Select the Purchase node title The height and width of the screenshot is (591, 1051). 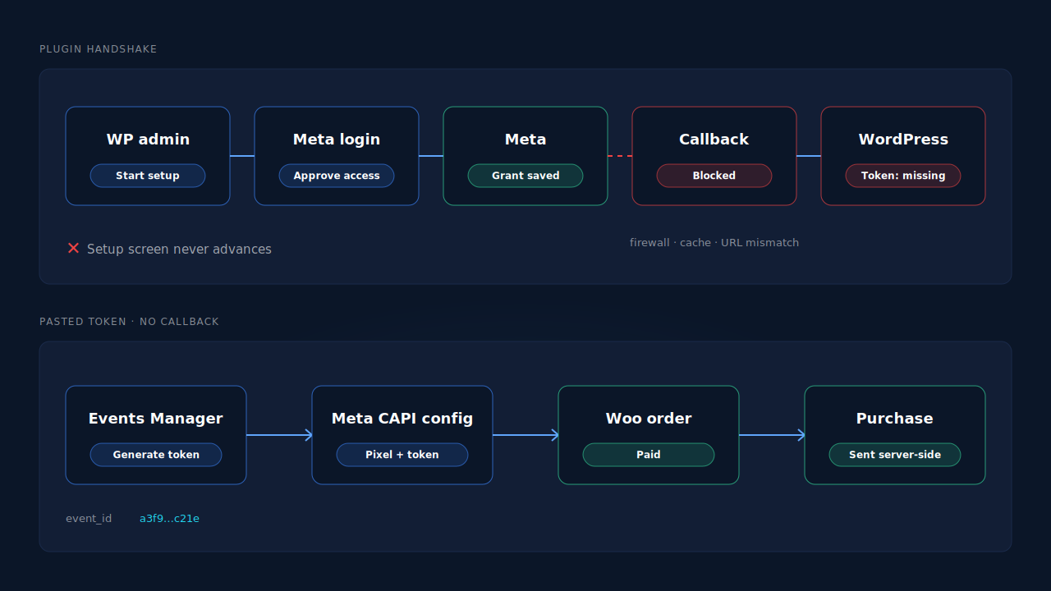(x=895, y=419)
